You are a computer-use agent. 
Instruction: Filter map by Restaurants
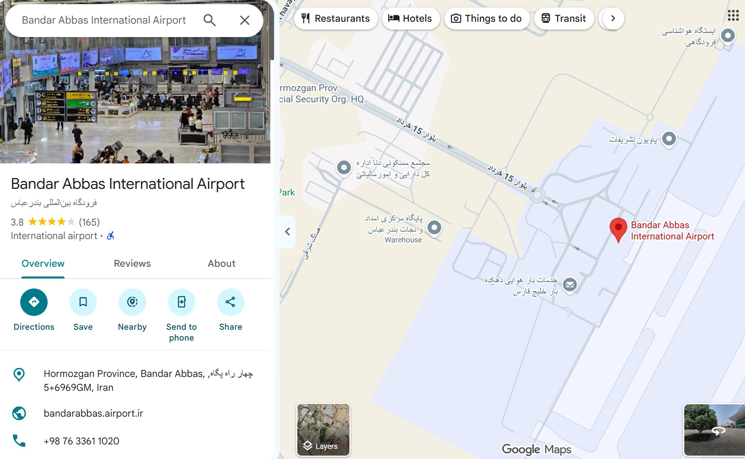336,18
